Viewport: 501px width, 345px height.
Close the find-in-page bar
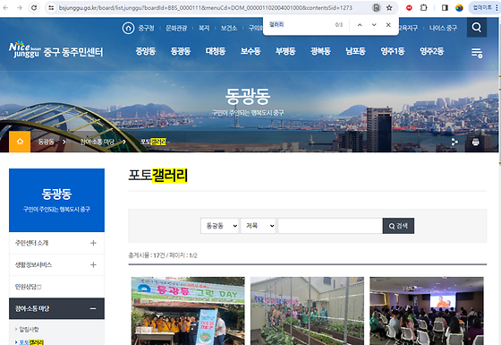click(x=388, y=25)
